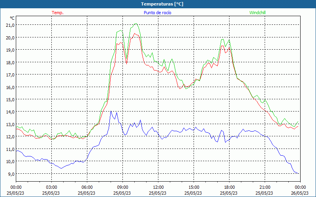This screenshot has height=197, width=316.
Task: Click the 20,0 y-axis value
Action: pyautogui.click(x=11, y=37)
